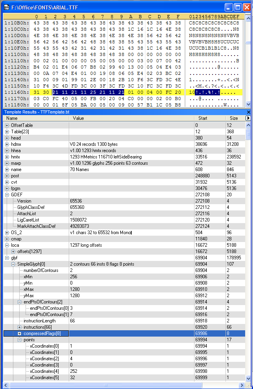The image size is (253, 389).
Task: Expand the maxp node
Action: click(7, 163)
